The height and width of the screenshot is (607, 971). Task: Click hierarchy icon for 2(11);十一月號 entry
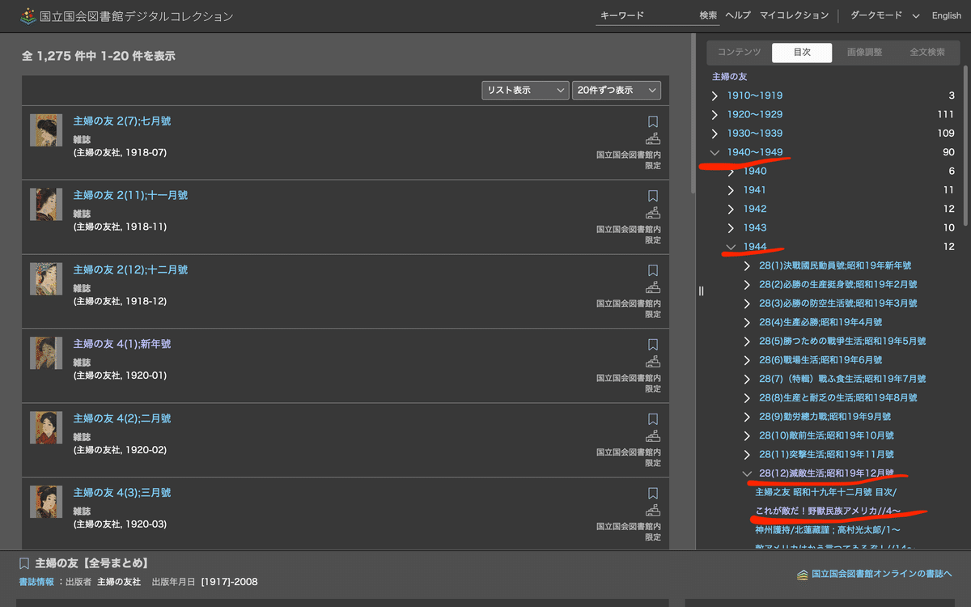click(653, 214)
